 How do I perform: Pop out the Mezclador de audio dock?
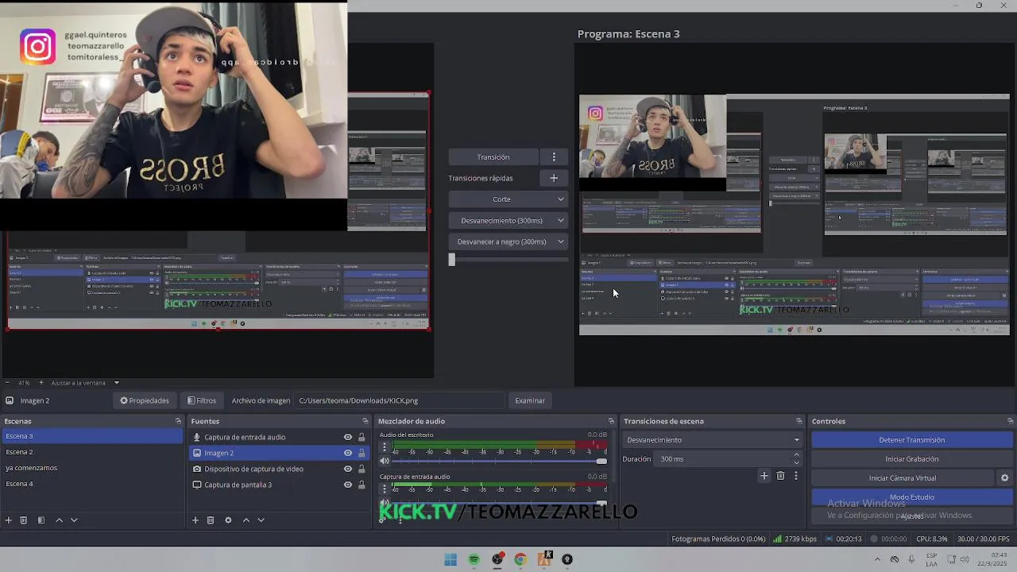tap(611, 421)
